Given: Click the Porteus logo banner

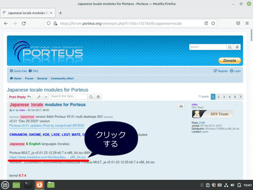Looking at the screenshot, I should [48, 52].
